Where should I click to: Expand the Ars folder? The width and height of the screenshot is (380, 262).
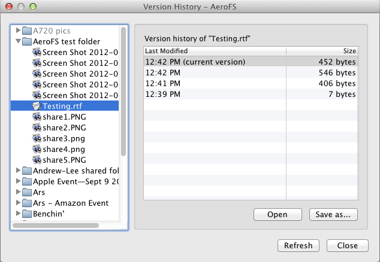(x=18, y=191)
